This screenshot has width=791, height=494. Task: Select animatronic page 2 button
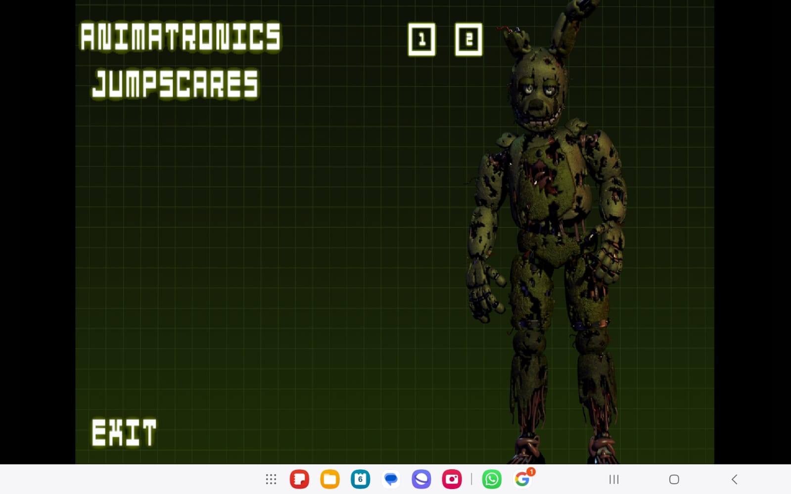point(468,40)
